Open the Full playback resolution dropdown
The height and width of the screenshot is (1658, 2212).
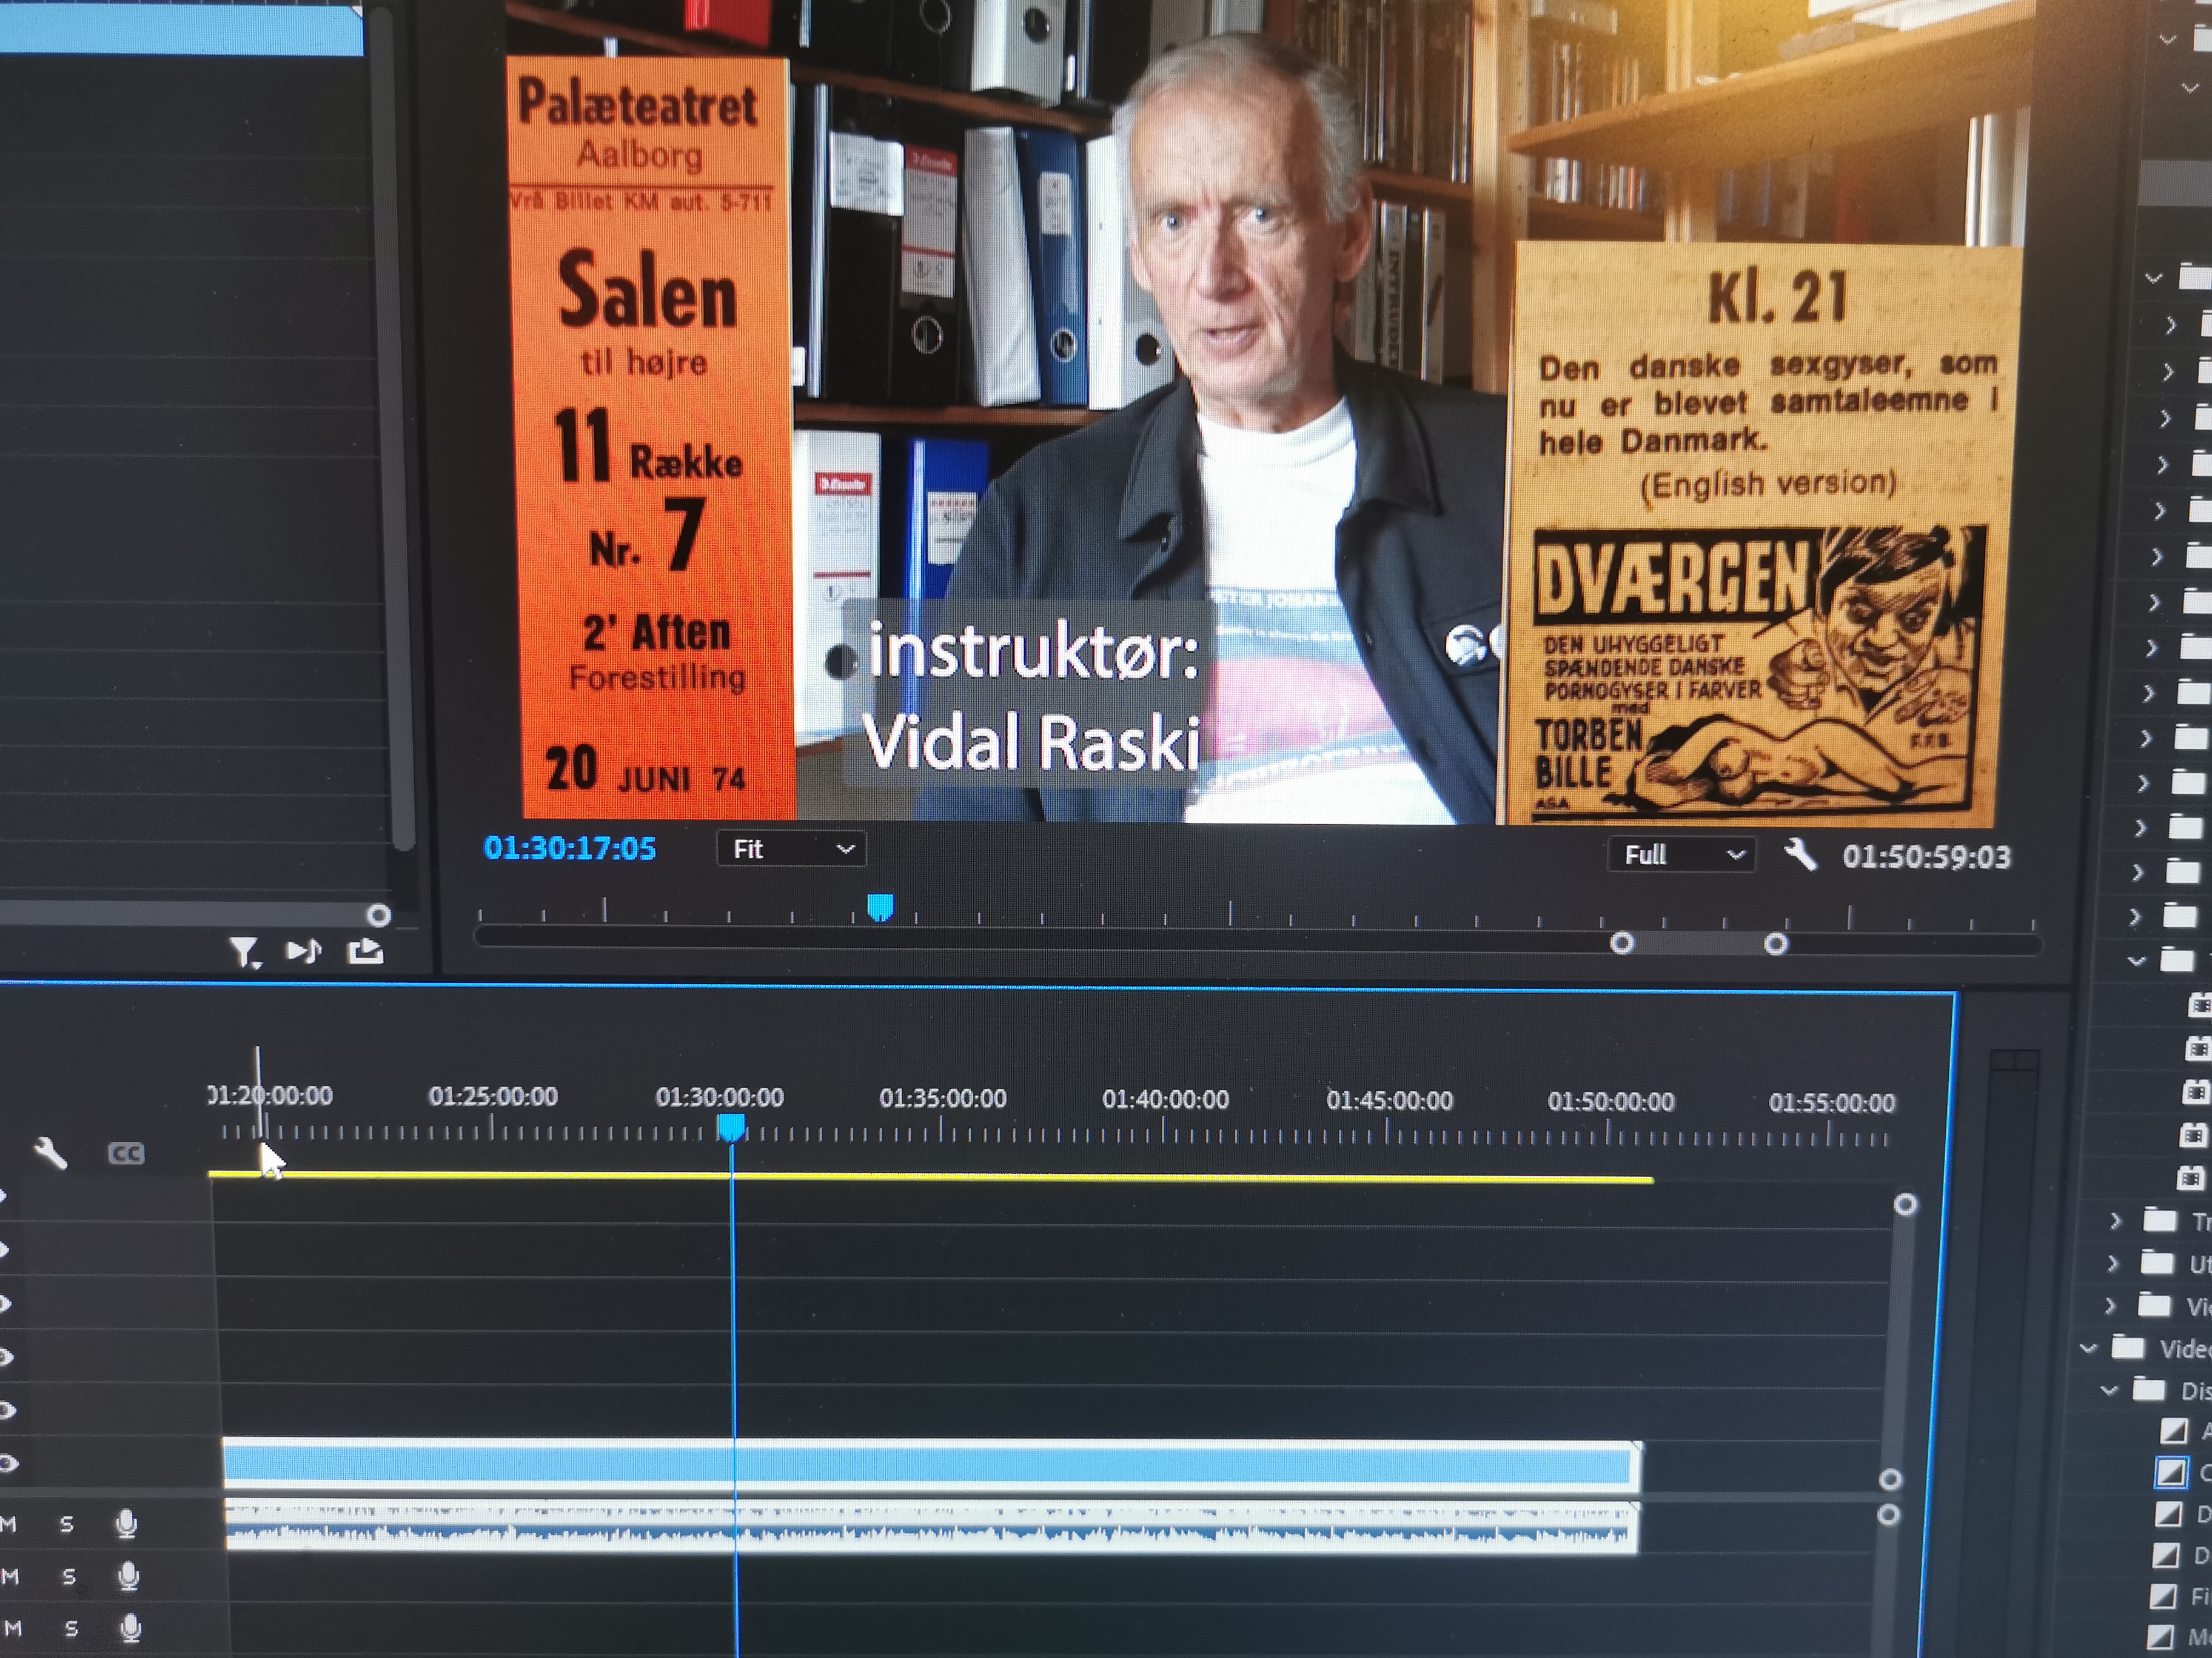(1681, 856)
